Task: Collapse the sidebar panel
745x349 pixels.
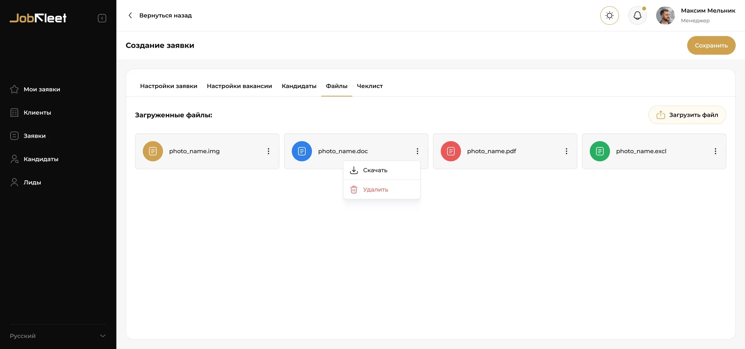Action: (x=102, y=18)
